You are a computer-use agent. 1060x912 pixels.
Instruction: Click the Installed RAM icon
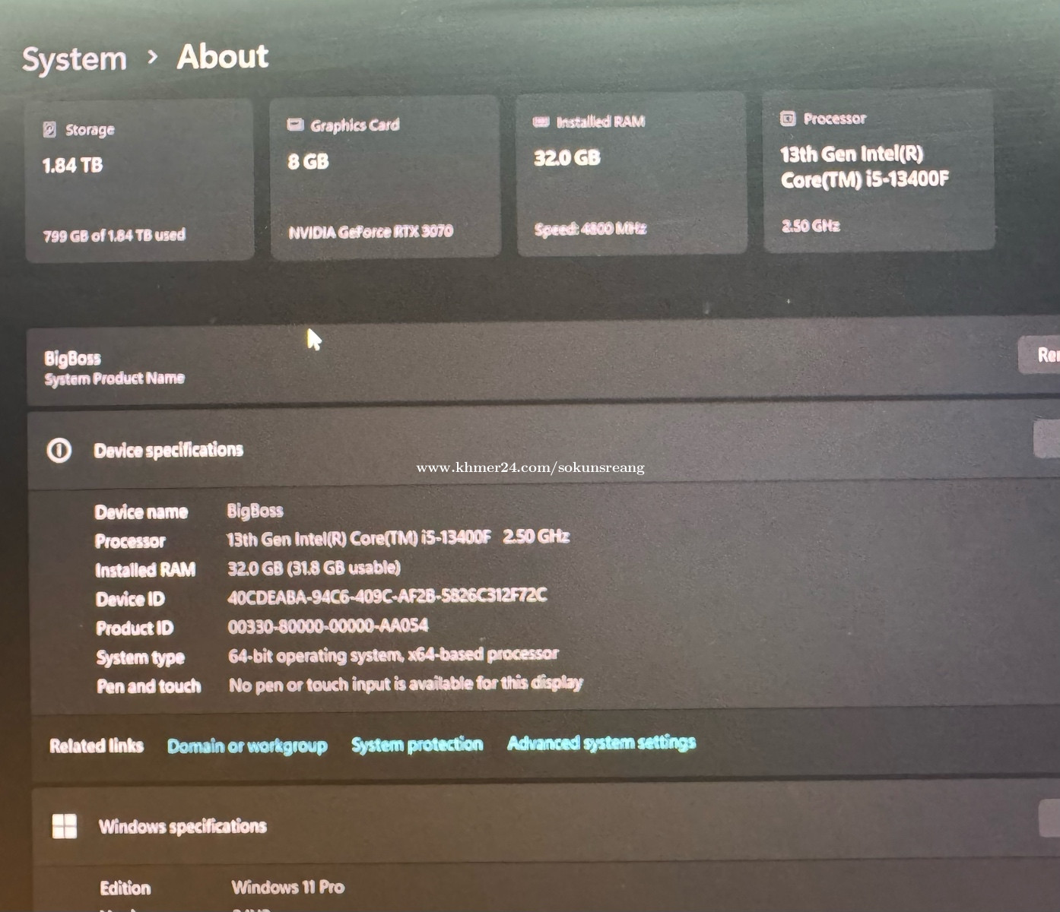(541, 122)
